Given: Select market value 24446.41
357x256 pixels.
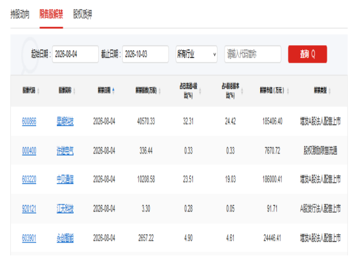Looking at the screenshot, I should pyautogui.click(x=272, y=238).
